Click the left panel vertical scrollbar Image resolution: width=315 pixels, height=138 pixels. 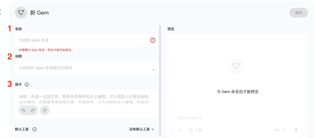tap(160, 80)
